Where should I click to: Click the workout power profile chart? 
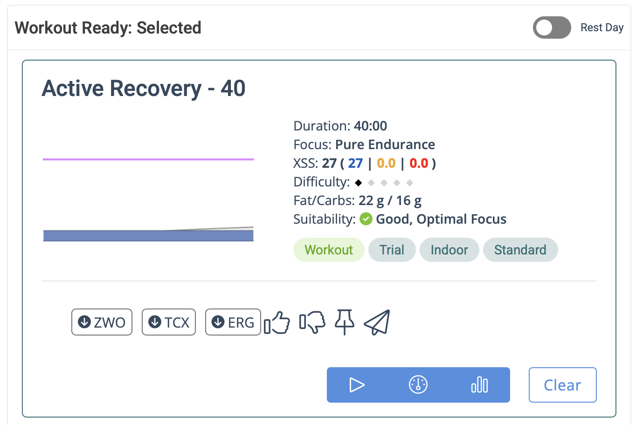click(148, 199)
